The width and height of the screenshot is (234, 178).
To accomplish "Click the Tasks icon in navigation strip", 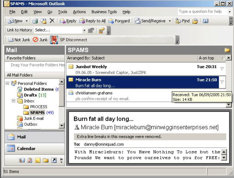I will pos(30,160).
